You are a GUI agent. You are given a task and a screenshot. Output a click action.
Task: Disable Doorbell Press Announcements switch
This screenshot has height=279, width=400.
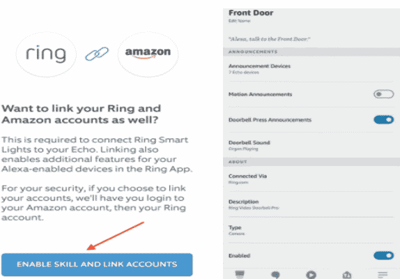pos(383,119)
